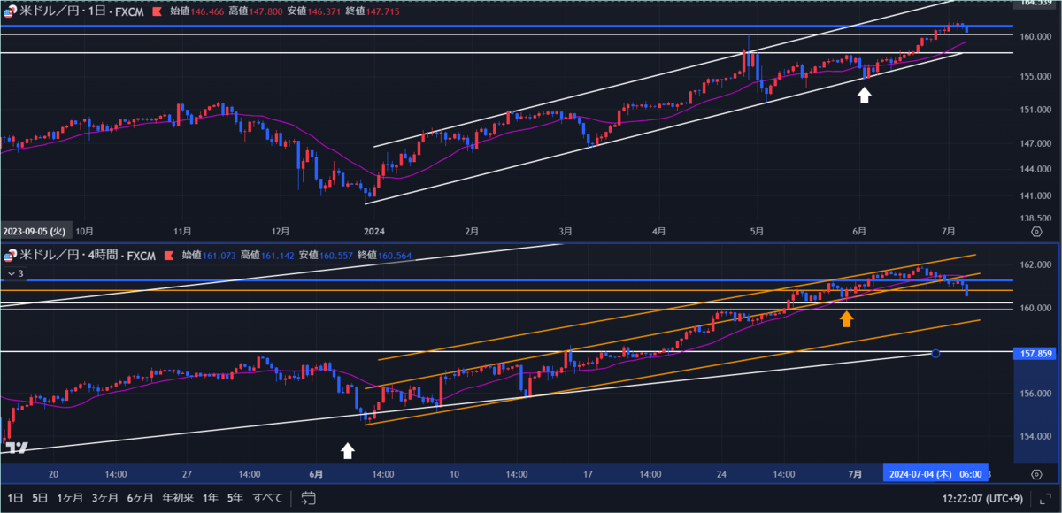Open the go-to-date calendar icon in bottom toolbar
Image resolution: width=1062 pixels, height=513 pixels.
coord(308,498)
